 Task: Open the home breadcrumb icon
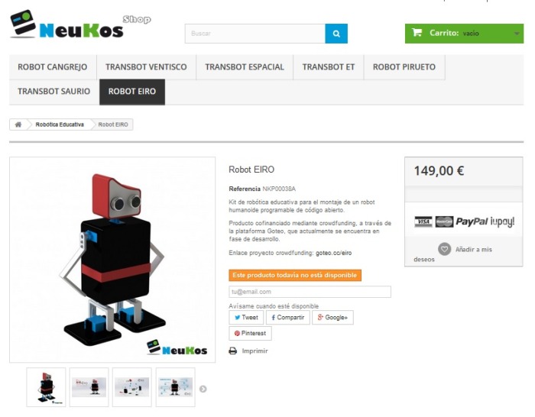click(x=18, y=124)
